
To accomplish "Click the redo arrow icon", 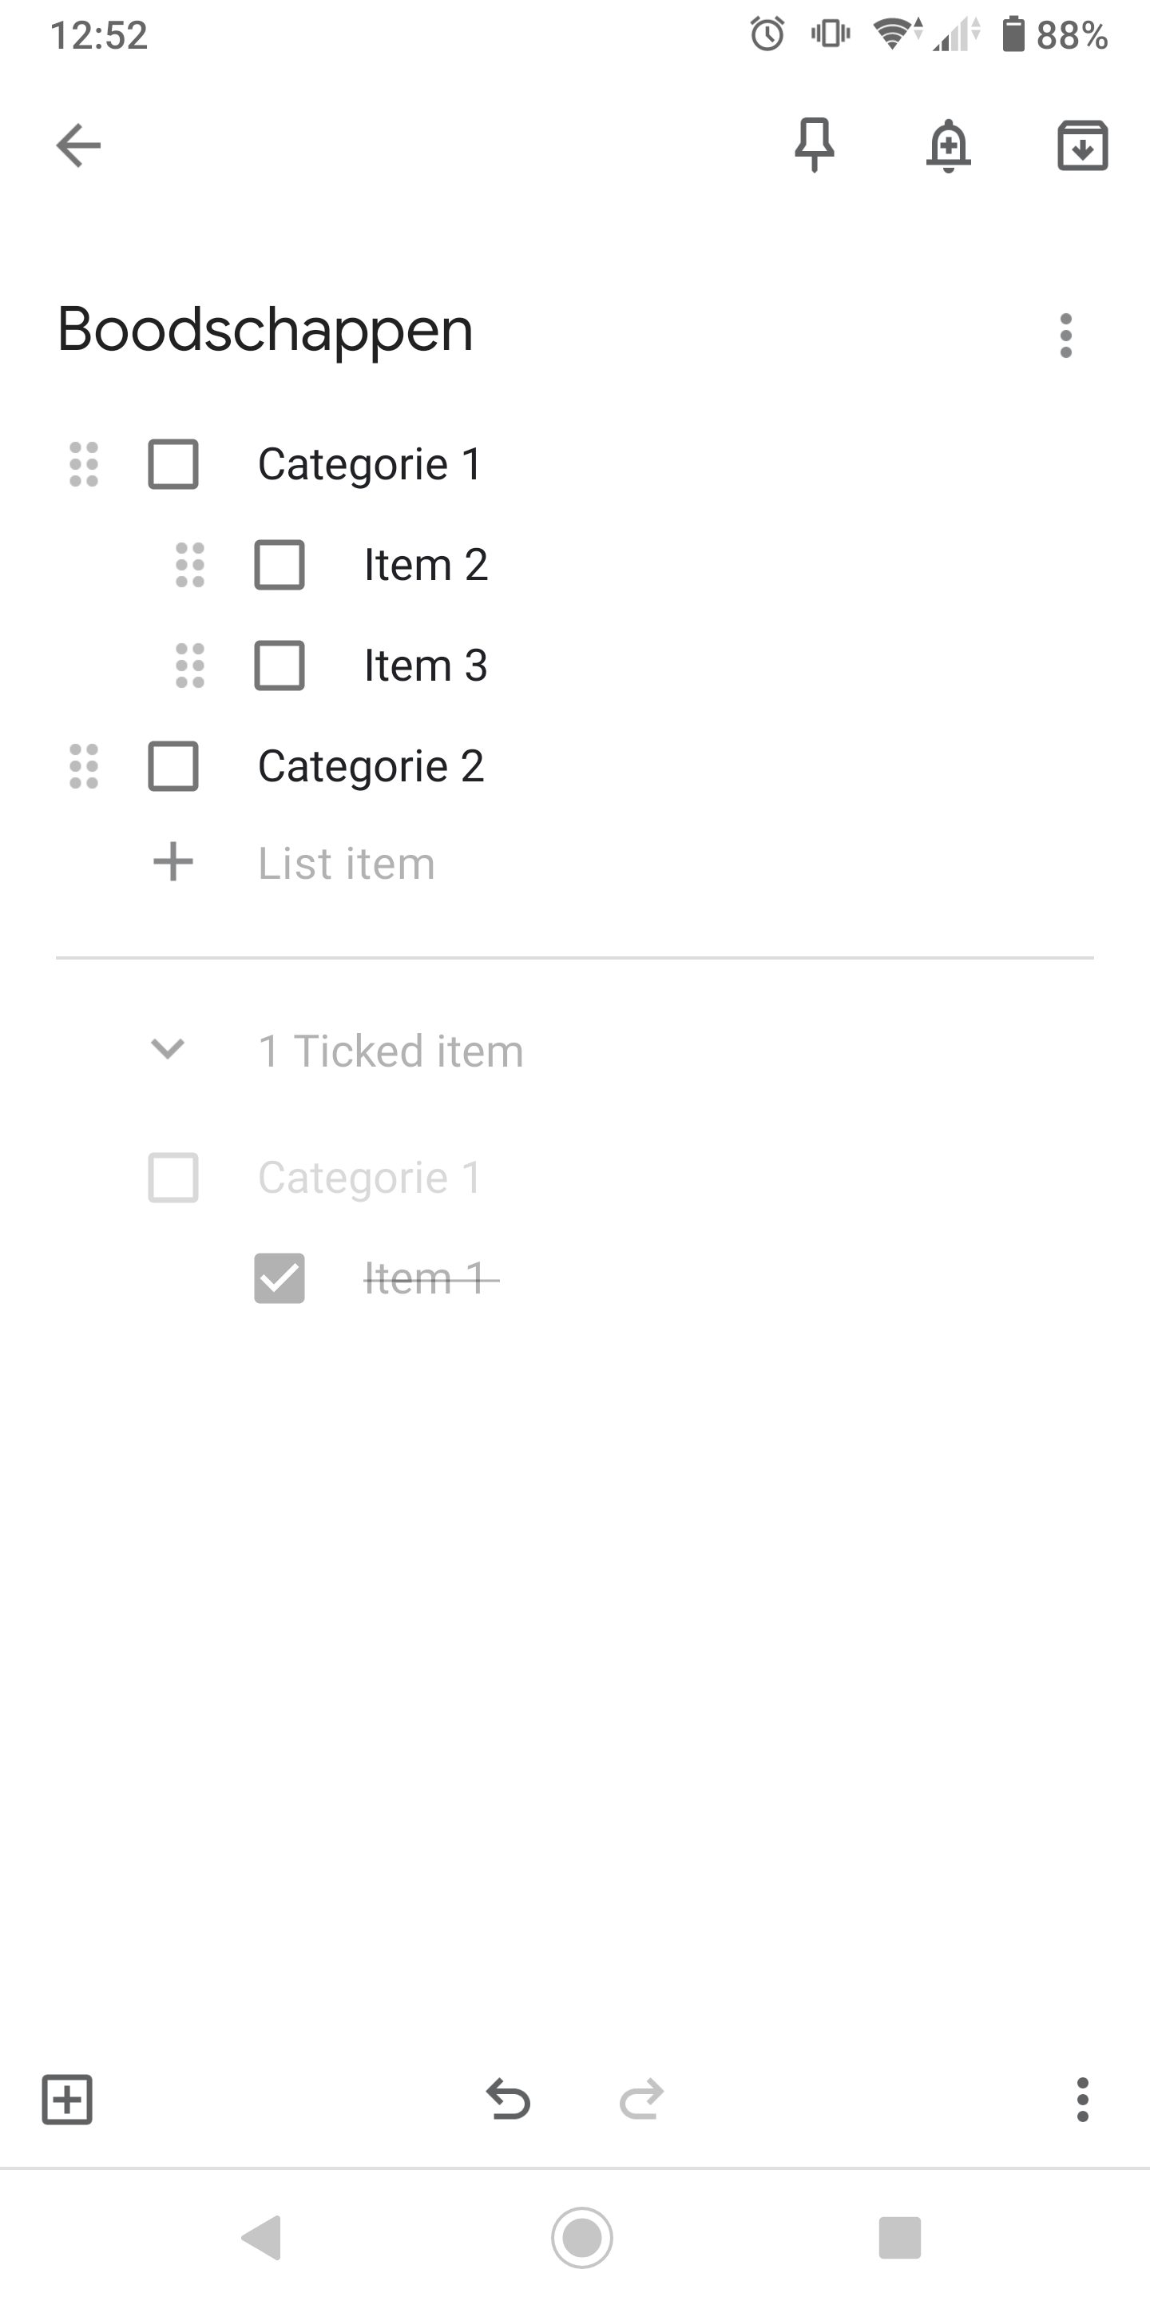I will pyautogui.click(x=641, y=2099).
